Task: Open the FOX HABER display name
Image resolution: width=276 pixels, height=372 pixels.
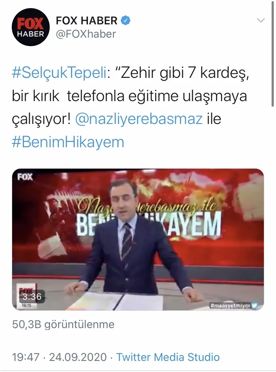Action: click(x=86, y=21)
